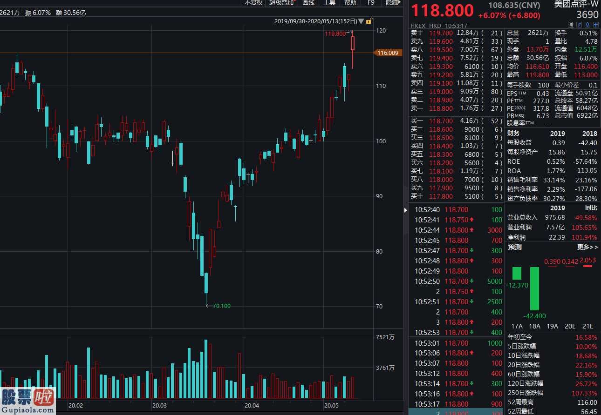Click the 通 (Stock Connect) badge icon
Viewport: 601px width, 415px height.
(571, 25)
